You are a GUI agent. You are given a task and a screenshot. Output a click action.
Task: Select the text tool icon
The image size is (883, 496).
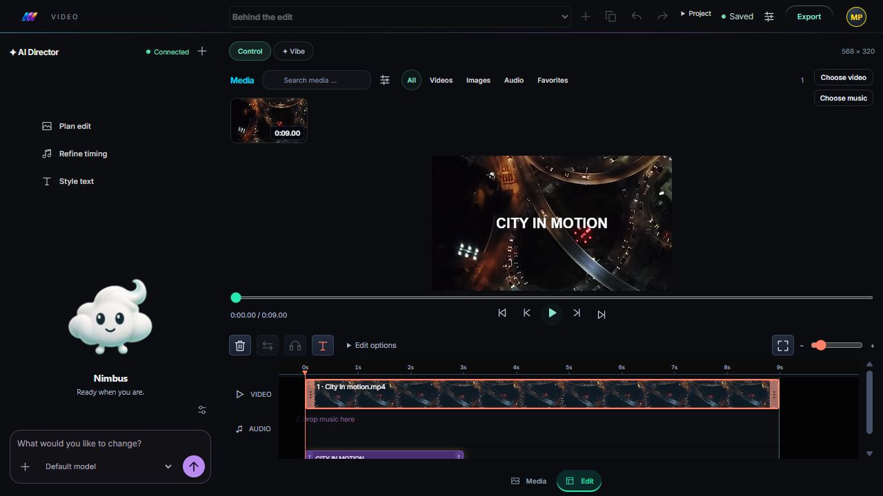coord(323,345)
